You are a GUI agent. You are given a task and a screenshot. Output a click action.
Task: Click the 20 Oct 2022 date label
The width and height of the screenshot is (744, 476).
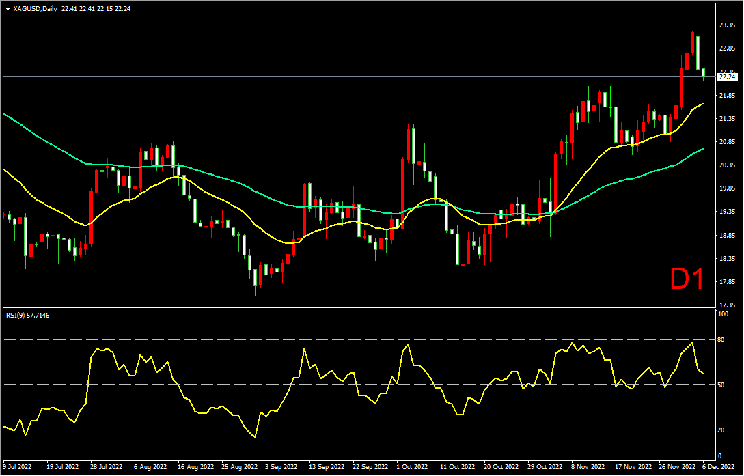coord(500,466)
